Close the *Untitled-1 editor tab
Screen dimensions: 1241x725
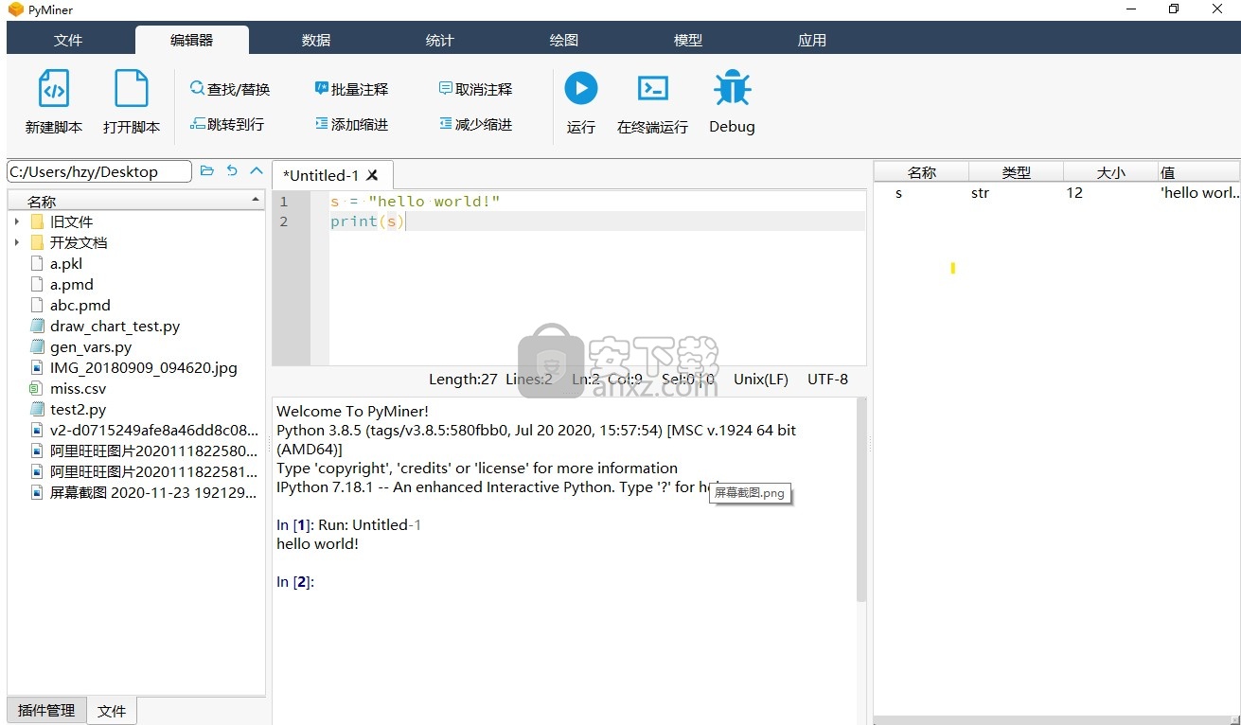(372, 175)
